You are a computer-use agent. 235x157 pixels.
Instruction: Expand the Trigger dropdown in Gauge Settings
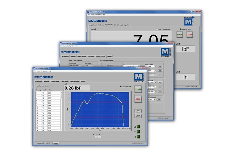(x=155, y=82)
